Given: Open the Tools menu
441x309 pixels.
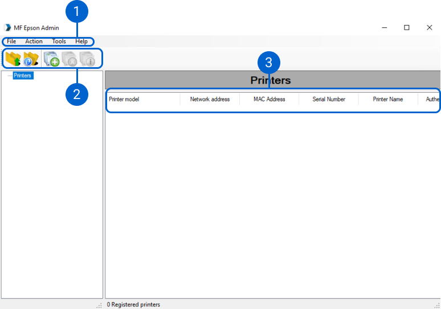Looking at the screenshot, I should click(59, 42).
